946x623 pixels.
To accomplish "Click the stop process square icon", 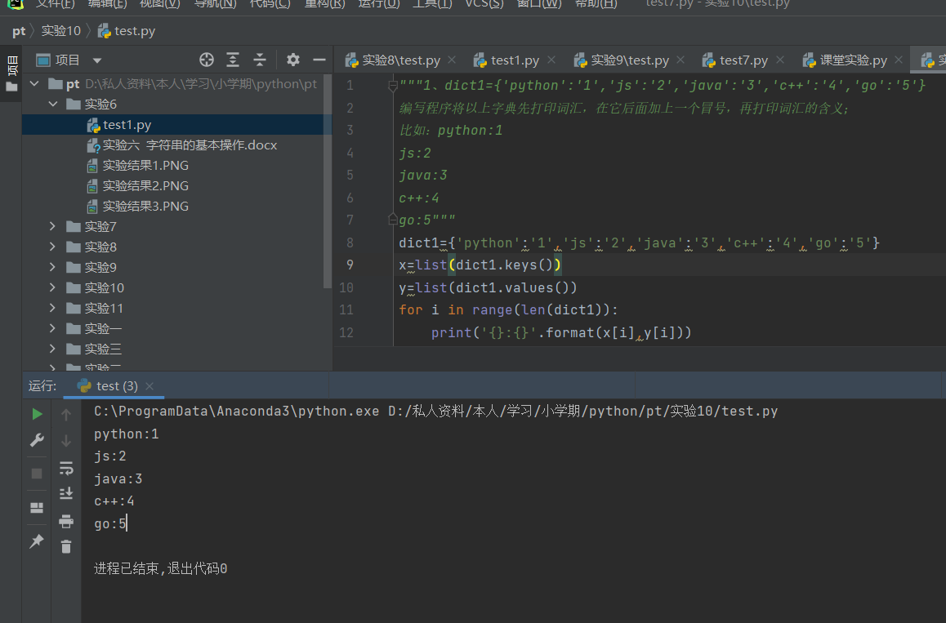I will (37, 474).
